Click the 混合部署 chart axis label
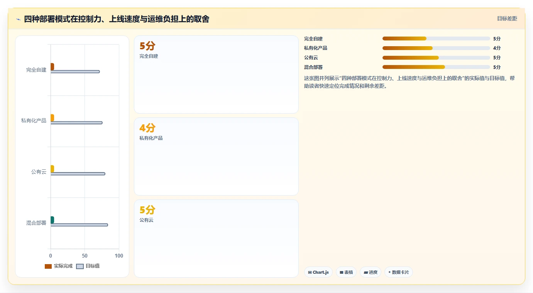The height and width of the screenshot is (293, 533). coord(36,223)
